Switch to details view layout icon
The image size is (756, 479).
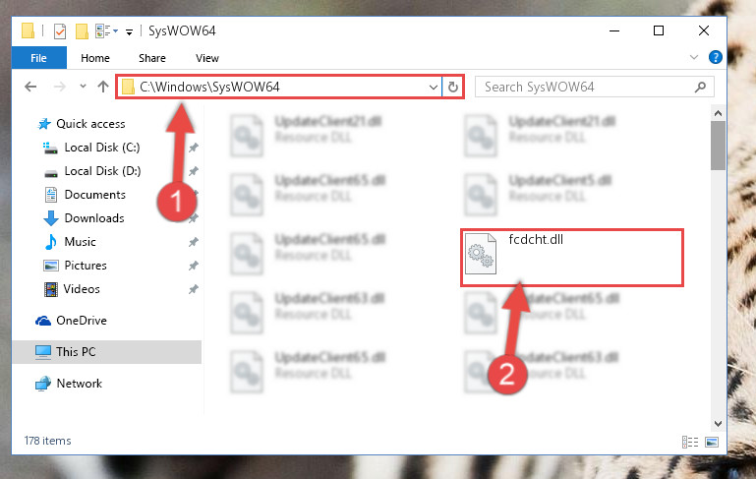(x=690, y=442)
